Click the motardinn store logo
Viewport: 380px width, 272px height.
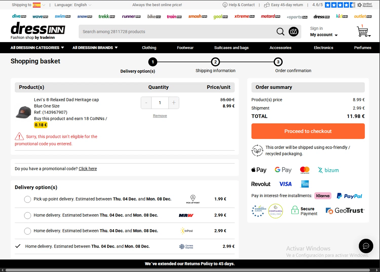click(x=271, y=16)
